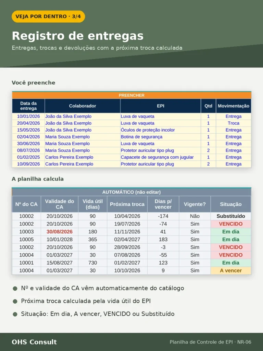The image size is (263, 351).
Task: Click próxima troca cell 10/04/2026
Action: tap(127, 216)
